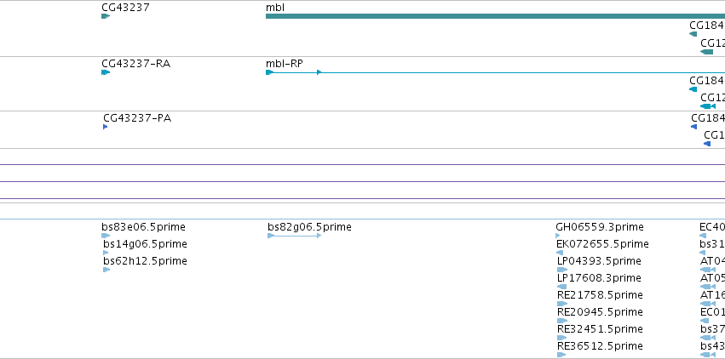Click the long mbl gene bar
This screenshot has width=725, height=359.
pyautogui.click(x=495, y=16)
